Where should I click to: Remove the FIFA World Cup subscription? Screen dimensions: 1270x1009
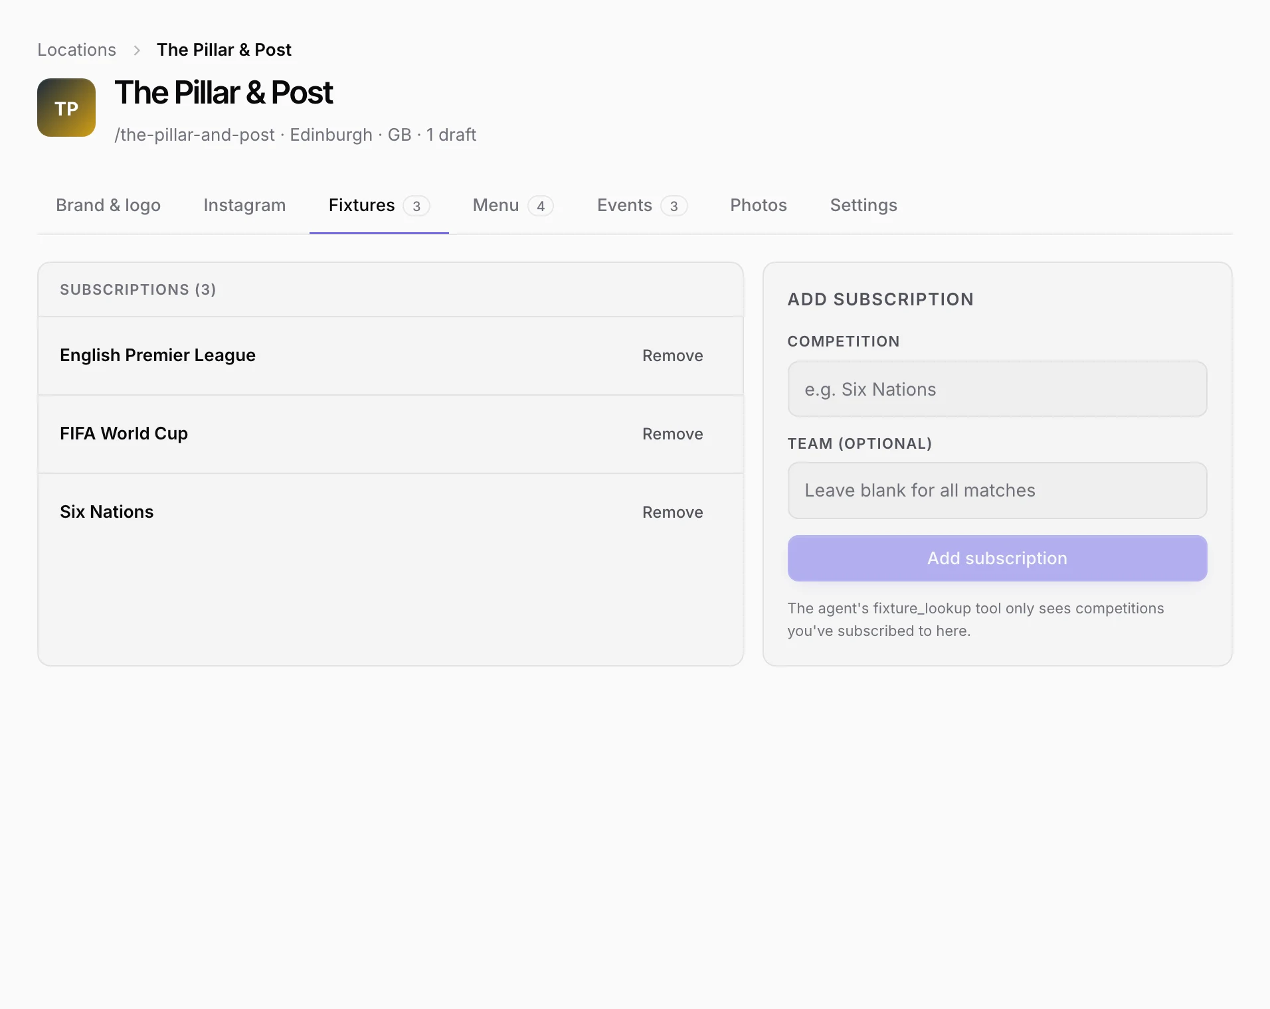pyautogui.click(x=672, y=434)
